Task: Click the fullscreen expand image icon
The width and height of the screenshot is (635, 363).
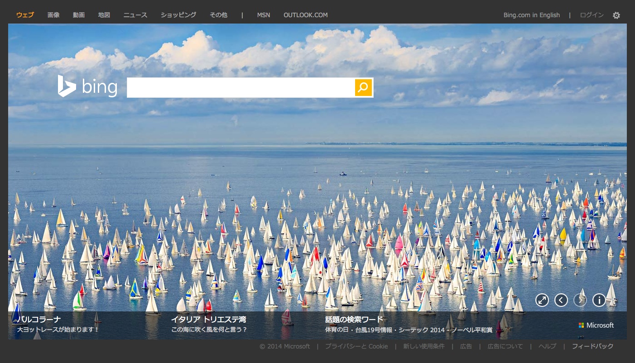Action: 542,300
